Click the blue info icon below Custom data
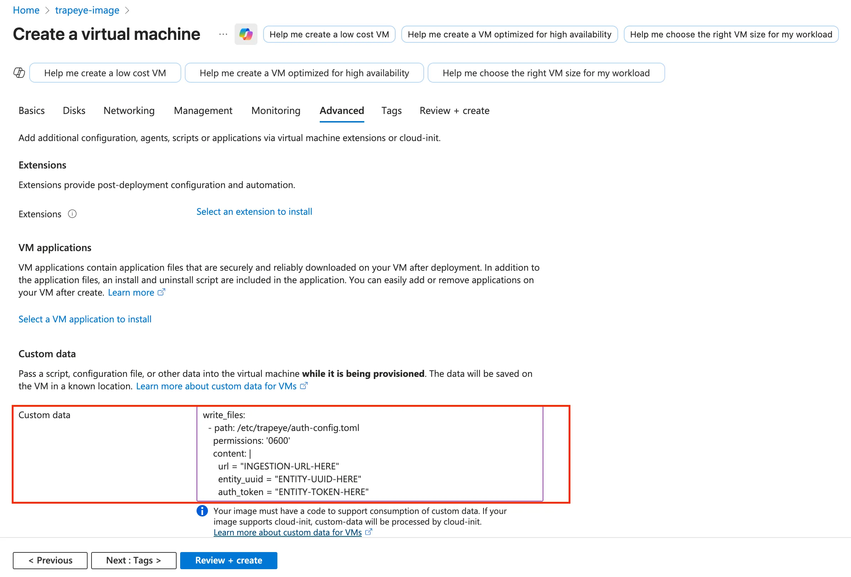 [x=202, y=511]
